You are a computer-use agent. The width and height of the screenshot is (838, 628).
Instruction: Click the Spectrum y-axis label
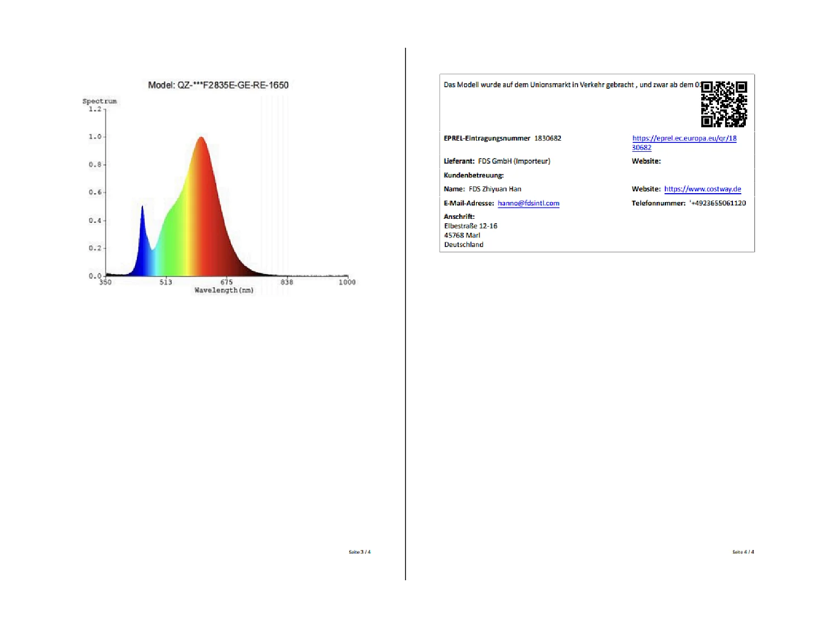[x=99, y=101]
